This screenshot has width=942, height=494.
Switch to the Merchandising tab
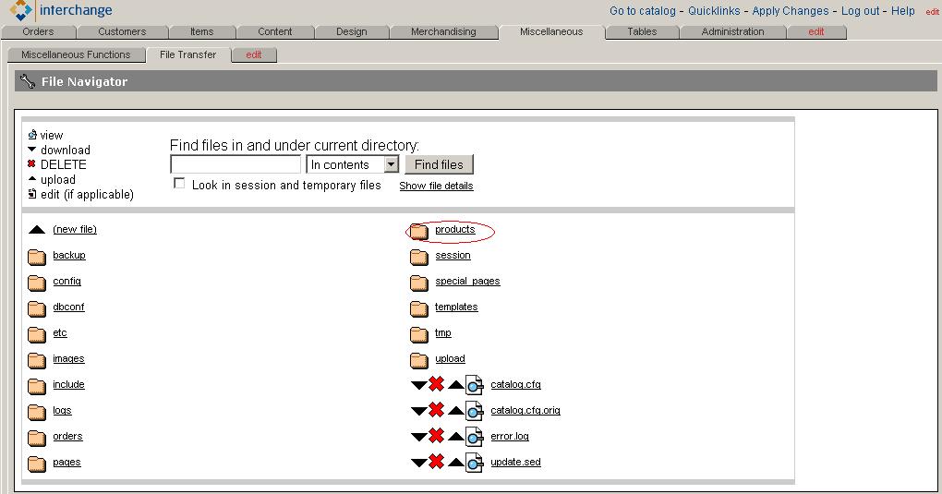[x=443, y=31]
